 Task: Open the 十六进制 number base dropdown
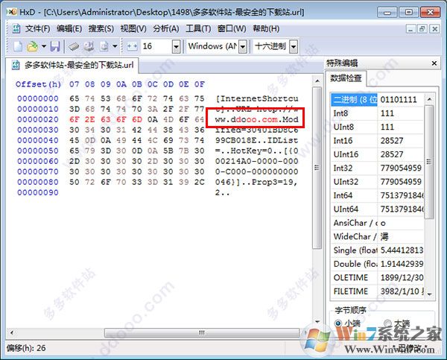click(x=294, y=46)
